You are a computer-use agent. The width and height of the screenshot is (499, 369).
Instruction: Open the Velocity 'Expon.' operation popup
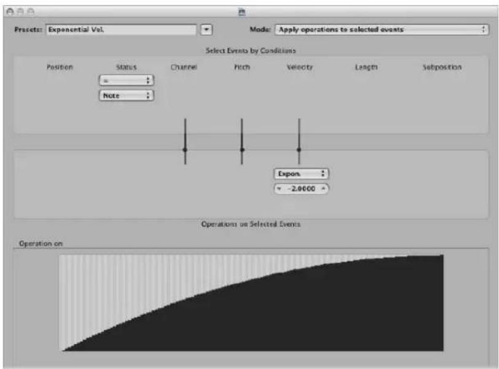[x=301, y=174]
